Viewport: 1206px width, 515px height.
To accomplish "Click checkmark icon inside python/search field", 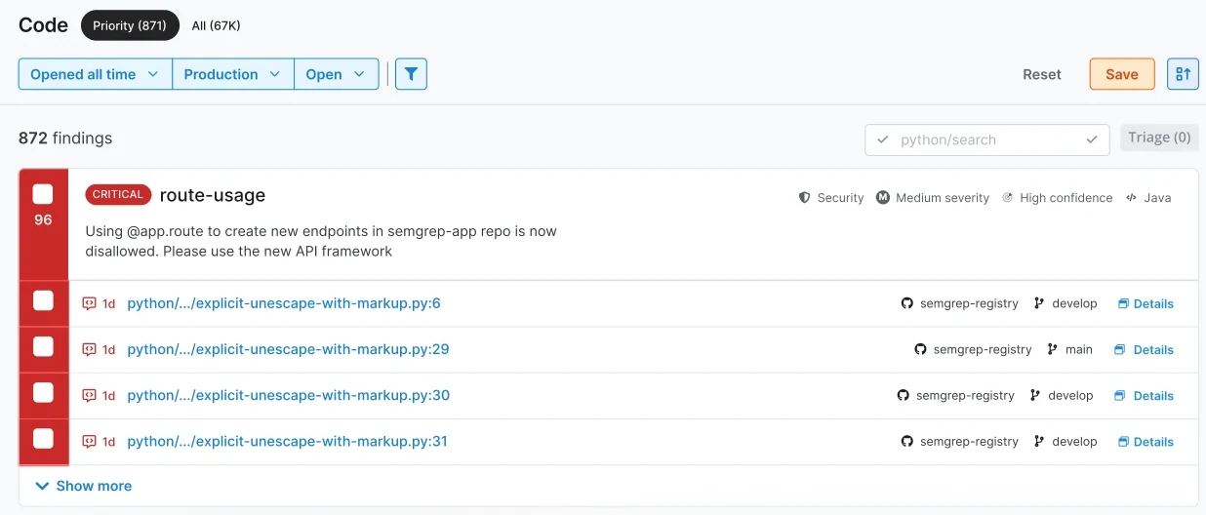I will pos(883,139).
